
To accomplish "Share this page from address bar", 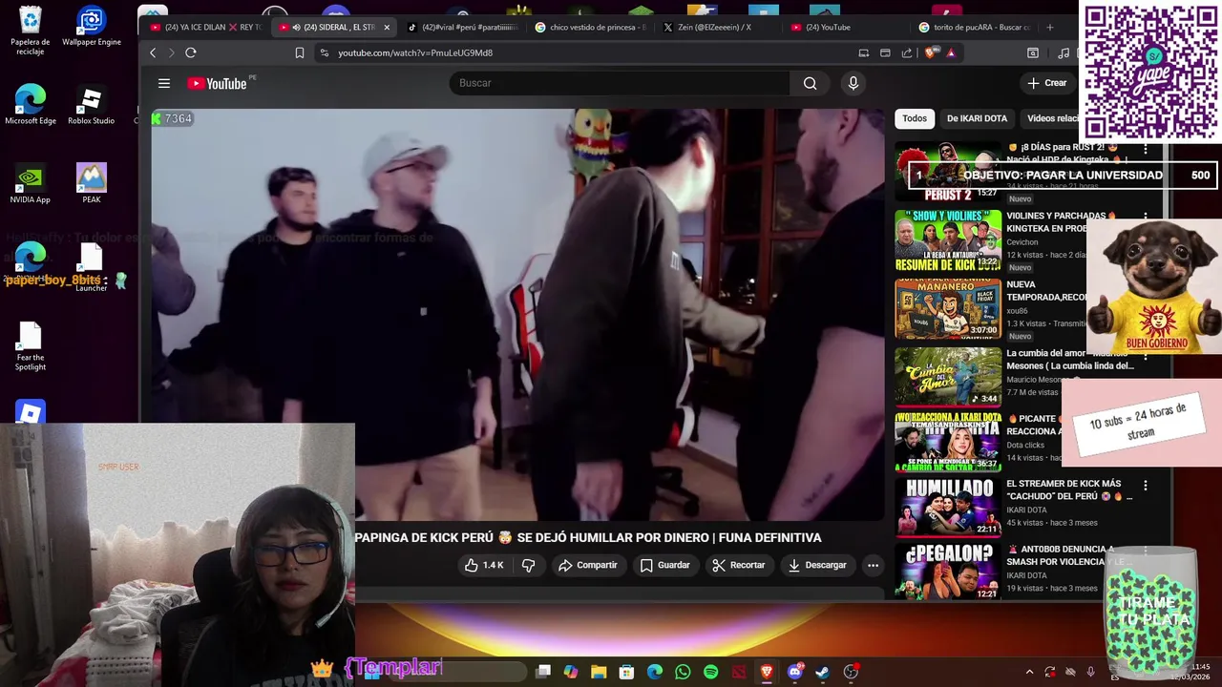I will (907, 52).
